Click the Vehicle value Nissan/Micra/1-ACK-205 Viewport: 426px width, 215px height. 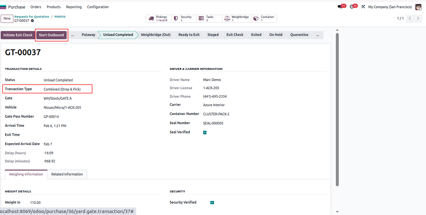(62, 107)
